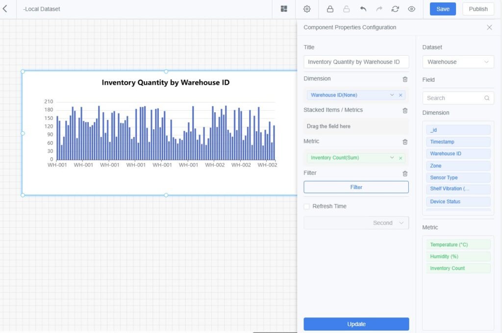The image size is (502, 333).
Task: Click the lock icon in toolbar
Action: click(330, 9)
